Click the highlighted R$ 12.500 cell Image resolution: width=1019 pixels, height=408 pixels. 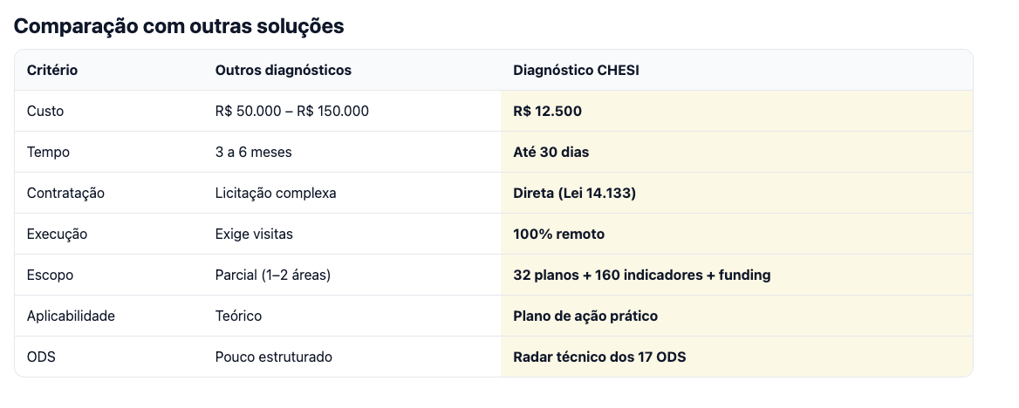pyautogui.click(x=737, y=111)
